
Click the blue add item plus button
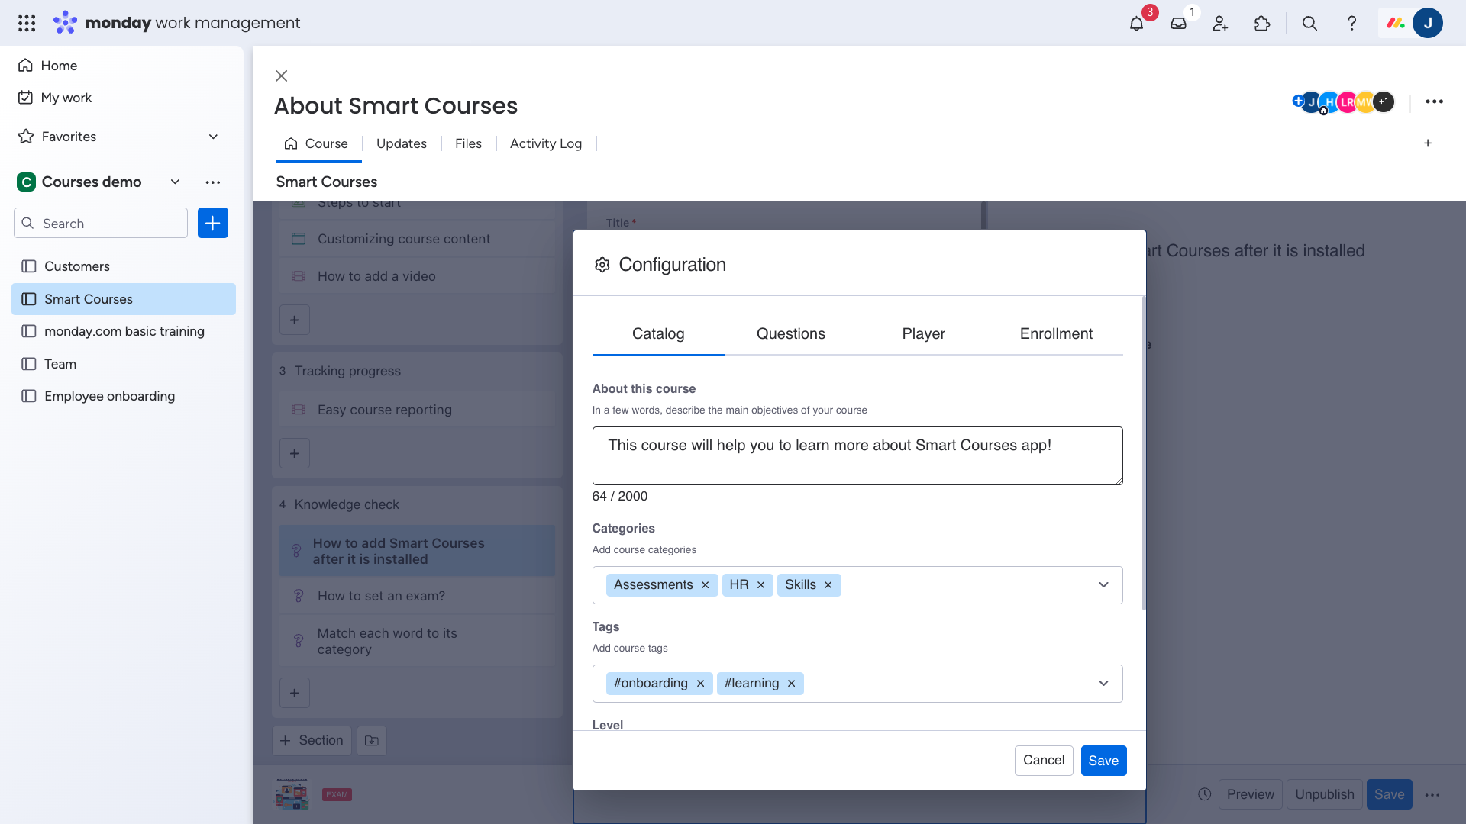click(212, 223)
